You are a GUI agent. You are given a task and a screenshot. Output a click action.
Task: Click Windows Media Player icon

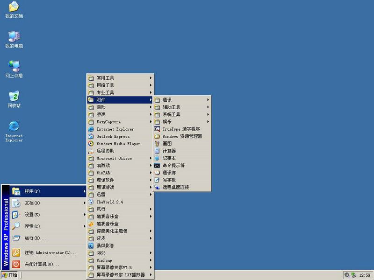[91, 144]
